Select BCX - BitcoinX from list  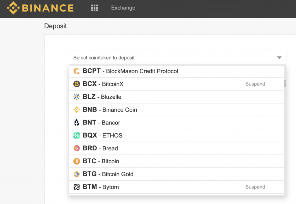[x=177, y=84]
